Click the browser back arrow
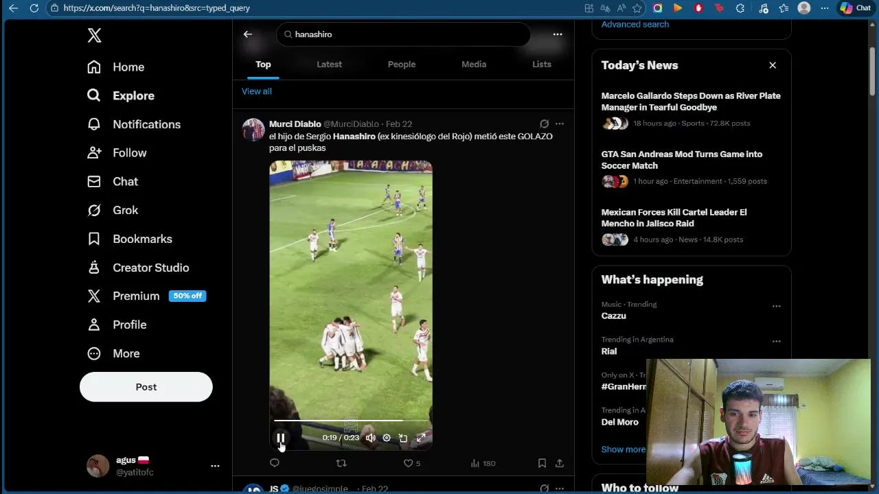This screenshot has height=494, width=879. [x=14, y=8]
